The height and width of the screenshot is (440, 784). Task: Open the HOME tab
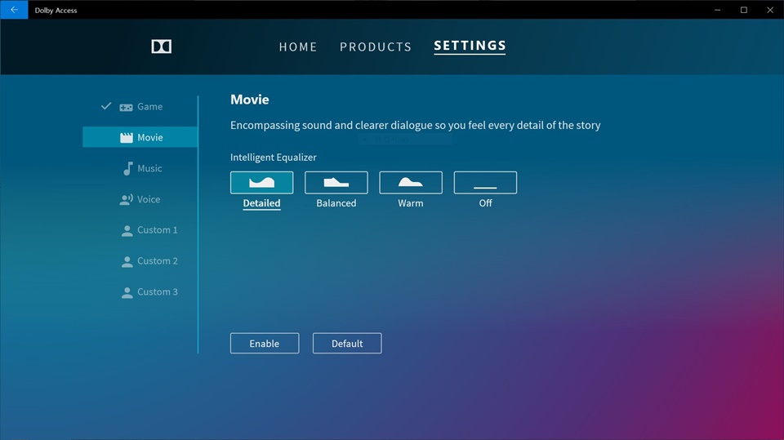(x=298, y=47)
